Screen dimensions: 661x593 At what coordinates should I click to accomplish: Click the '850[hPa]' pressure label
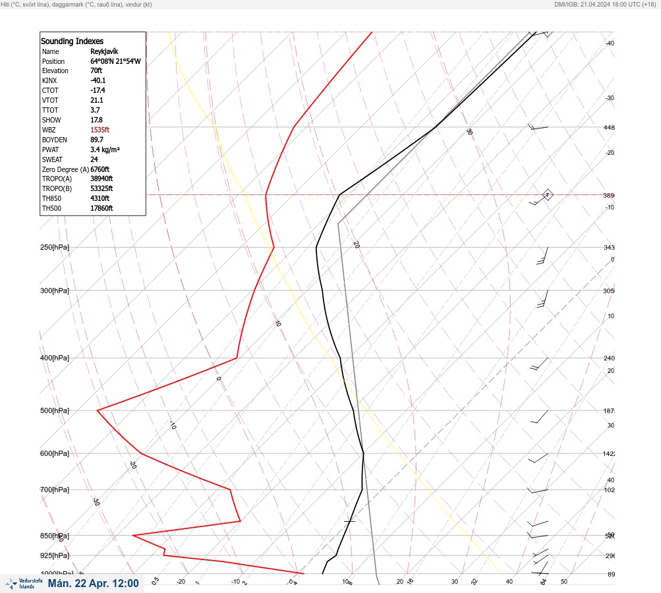pos(55,536)
